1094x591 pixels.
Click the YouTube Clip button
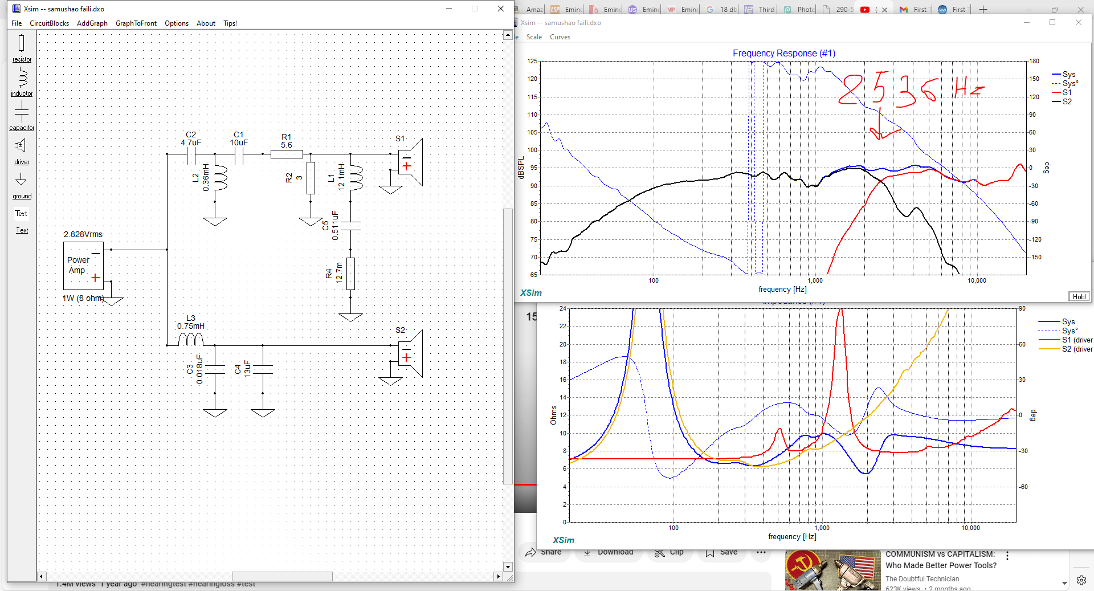[670, 552]
